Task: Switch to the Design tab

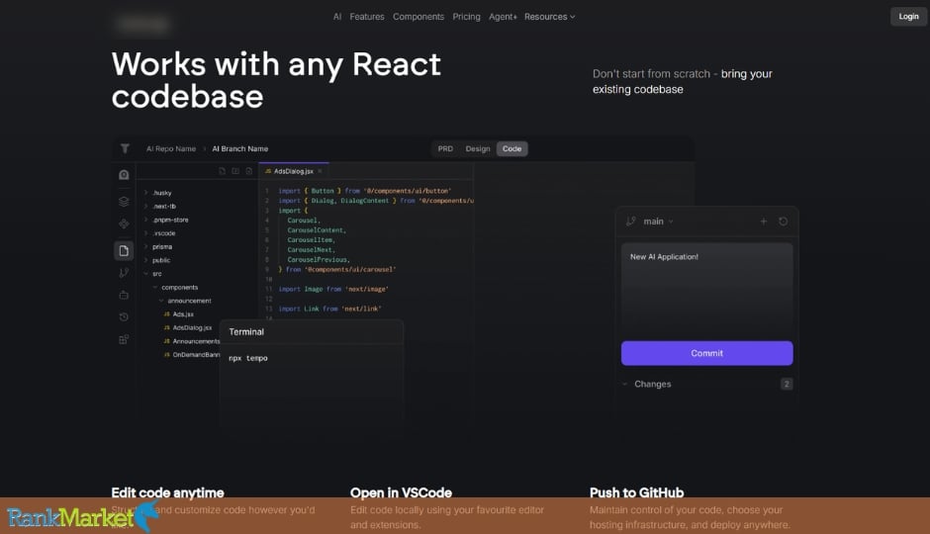Action: point(478,148)
